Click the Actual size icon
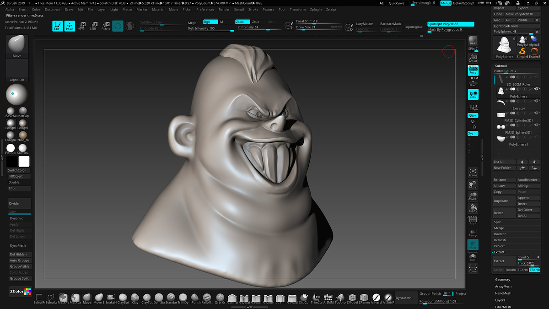This screenshot has height=309, width=549. pos(473,58)
